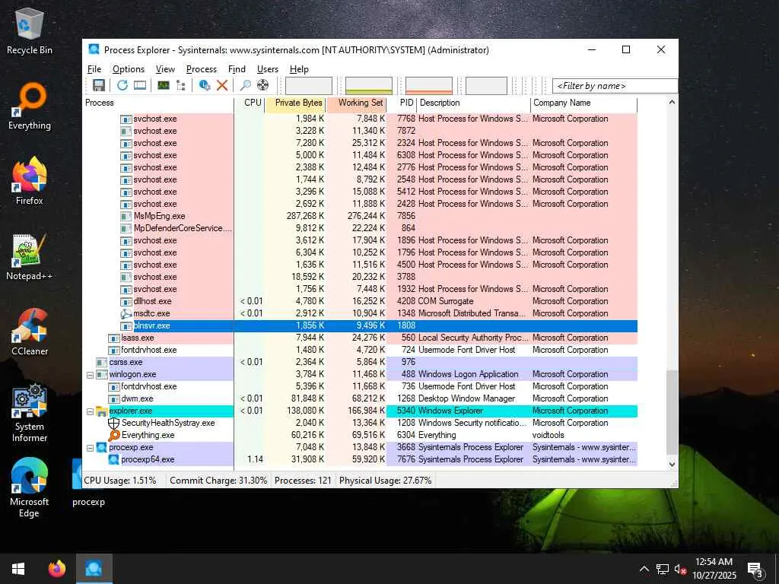Click the Find Handle or DLL magnifier icon
This screenshot has width=779, height=584.
point(245,85)
